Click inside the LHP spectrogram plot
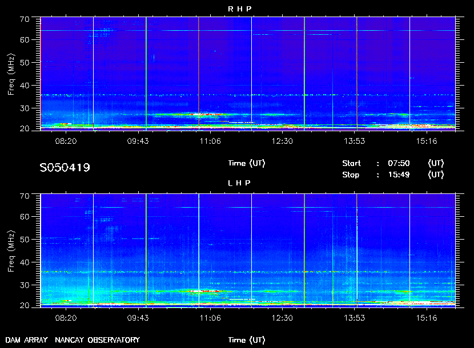The height and width of the screenshot is (348, 474). 248,250
